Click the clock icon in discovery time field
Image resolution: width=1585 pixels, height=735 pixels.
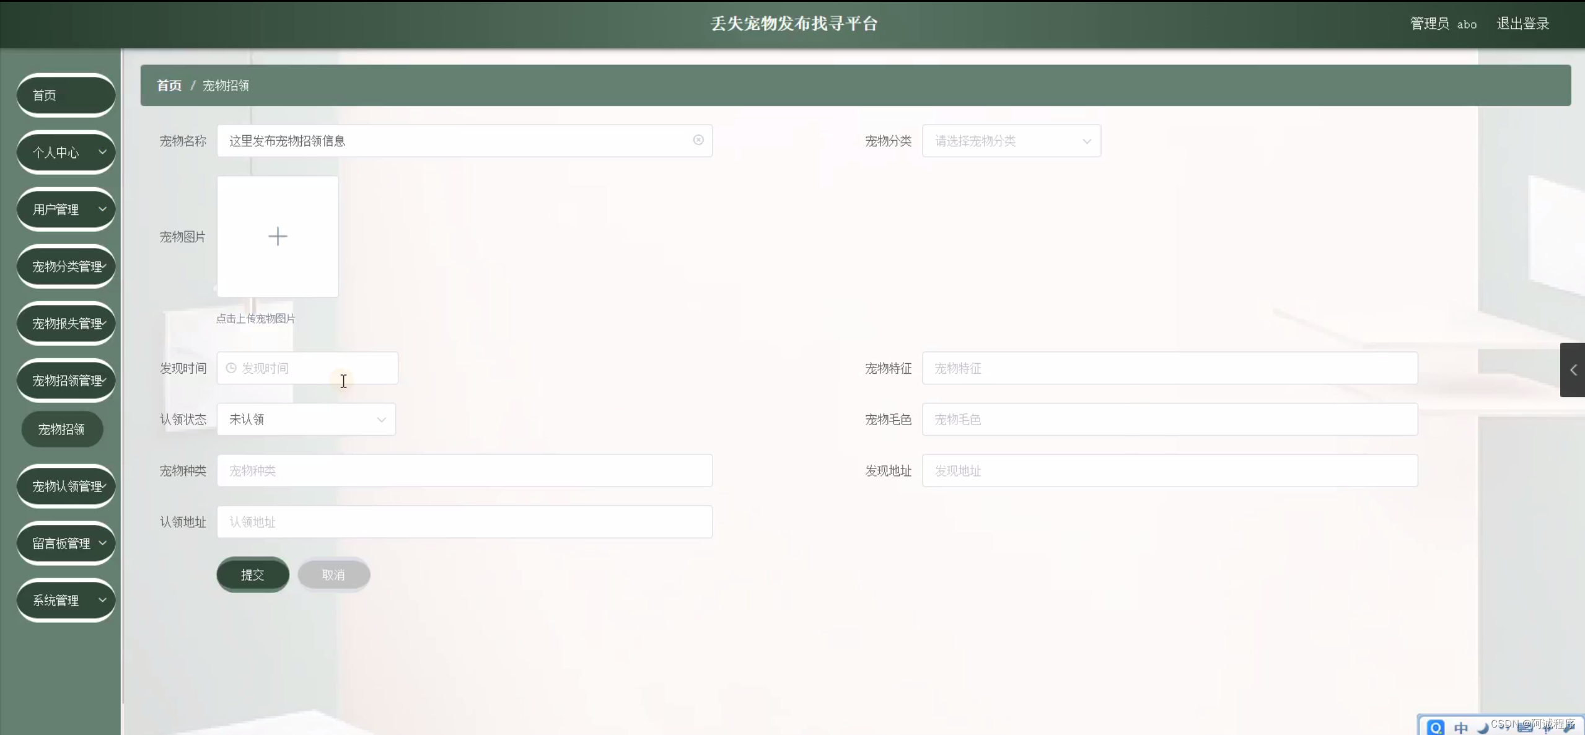point(231,368)
